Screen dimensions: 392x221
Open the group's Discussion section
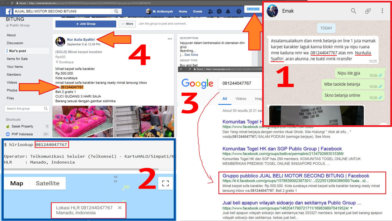pyautogui.click(x=15, y=43)
